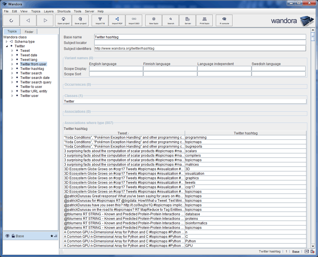318x257 pixels.
Task: Create a new topic
Action: coord(153,20)
